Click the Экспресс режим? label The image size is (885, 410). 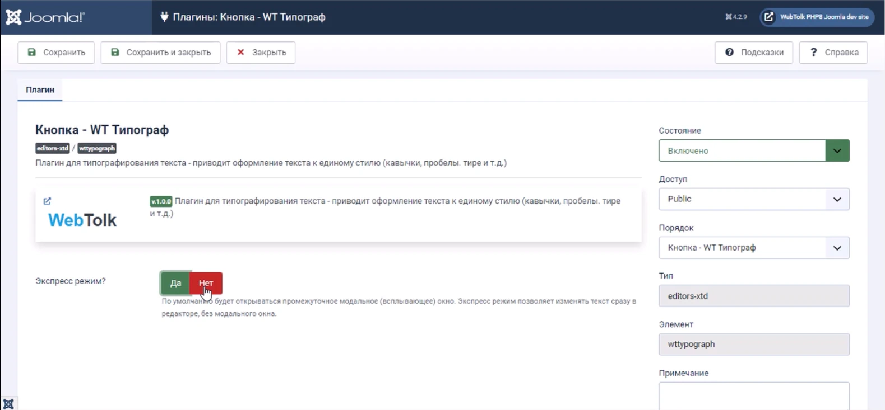[x=71, y=281]
